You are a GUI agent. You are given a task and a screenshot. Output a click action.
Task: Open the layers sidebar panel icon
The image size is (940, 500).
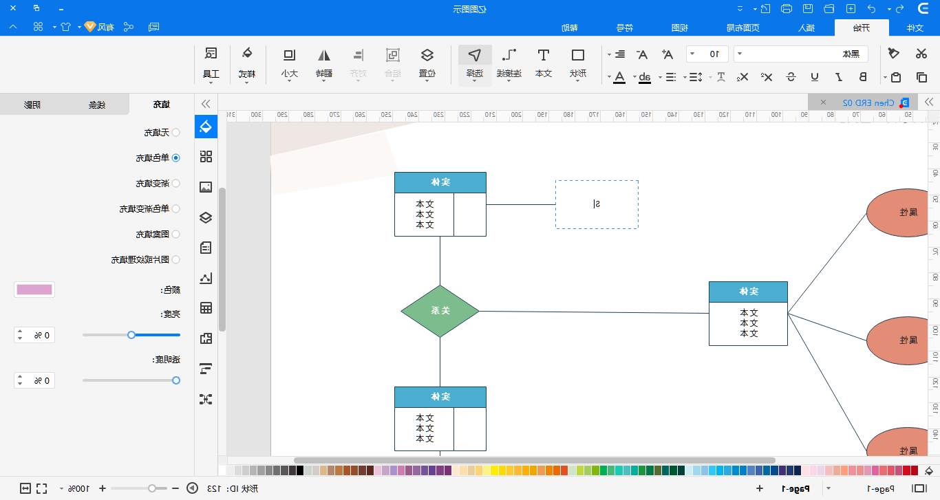(206, 217)
